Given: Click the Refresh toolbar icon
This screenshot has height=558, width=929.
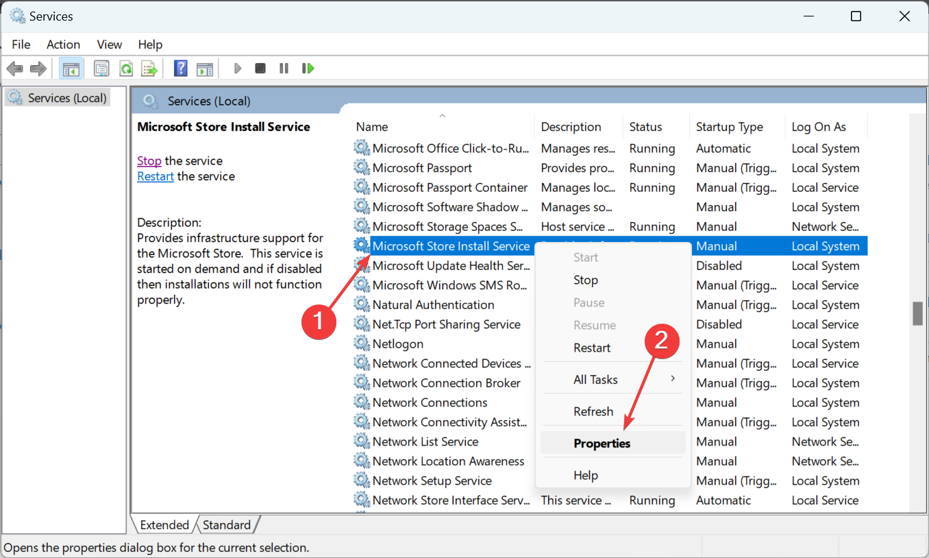Looking at the screenshot, I should click(125, 69).
